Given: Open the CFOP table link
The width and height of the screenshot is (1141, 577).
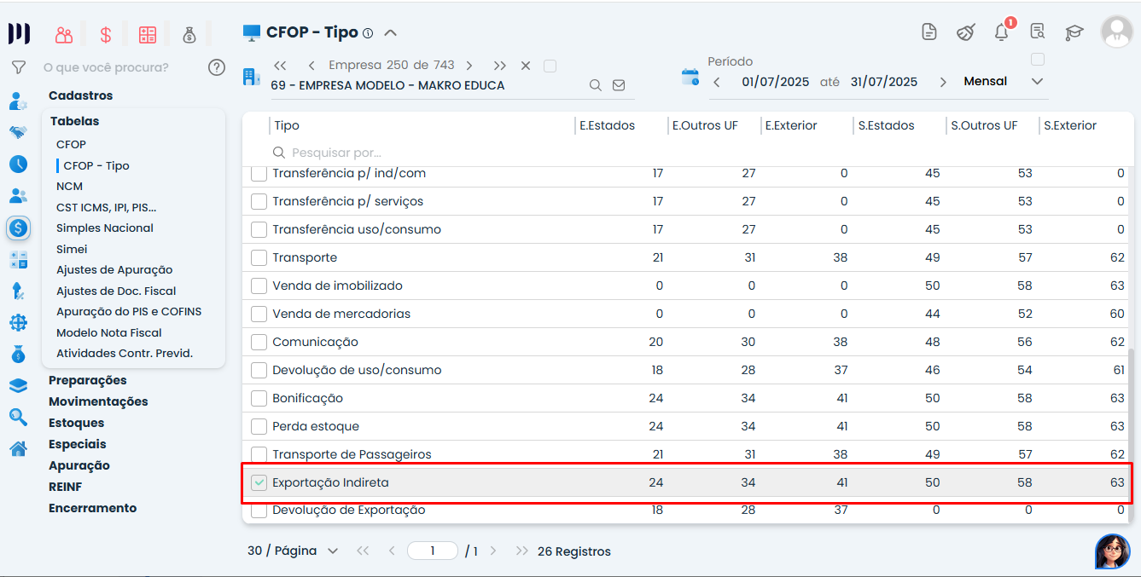Looking at the screenshot, I should coord(71,144).
